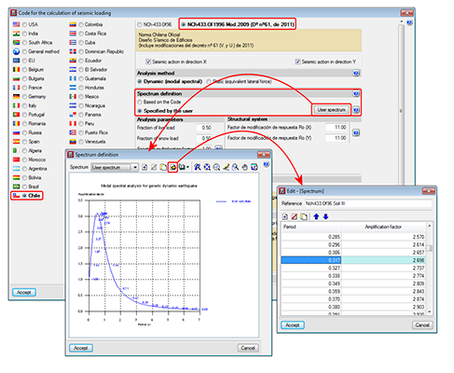
Task: Click the help icon at top right of seismic dialog
Action: point(409,22)
